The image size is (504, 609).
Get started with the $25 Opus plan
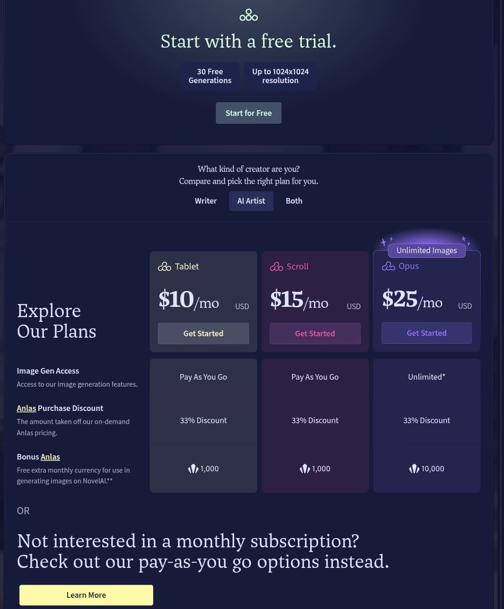(426, 333)
